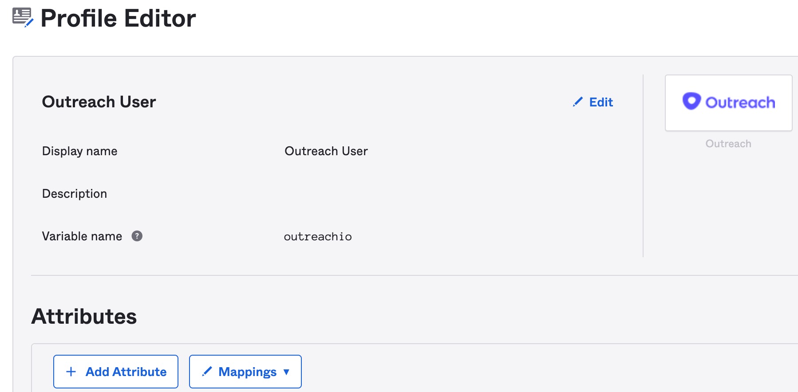Image resolution: width=798 pixels, height=392 pixels.
Task: Click the Variable name help icon
Action: tap(137, 236)
